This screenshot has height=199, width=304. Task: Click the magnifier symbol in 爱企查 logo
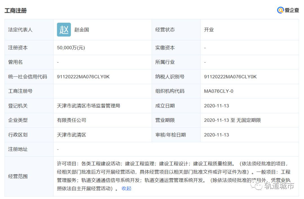[280, 10]
